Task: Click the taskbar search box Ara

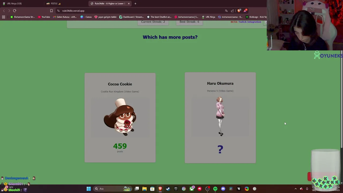Action: coord(113,189)
